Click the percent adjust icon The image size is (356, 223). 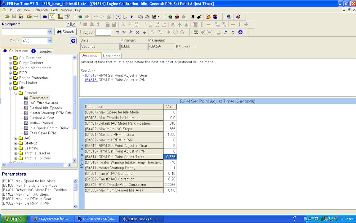coord(131,32)
